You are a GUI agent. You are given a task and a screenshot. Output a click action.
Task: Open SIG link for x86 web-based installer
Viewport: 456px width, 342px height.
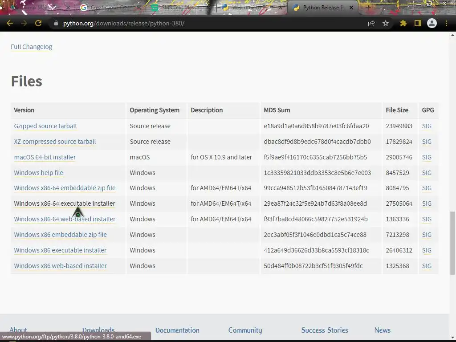[x=427, y=266]
